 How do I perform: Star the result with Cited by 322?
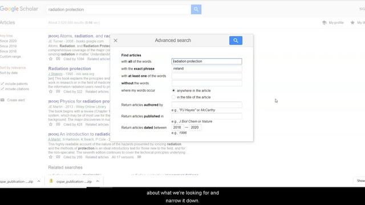pos(51,92)
